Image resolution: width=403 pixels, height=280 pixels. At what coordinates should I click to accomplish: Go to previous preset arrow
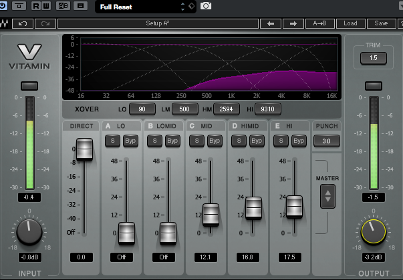coord(271,23)
